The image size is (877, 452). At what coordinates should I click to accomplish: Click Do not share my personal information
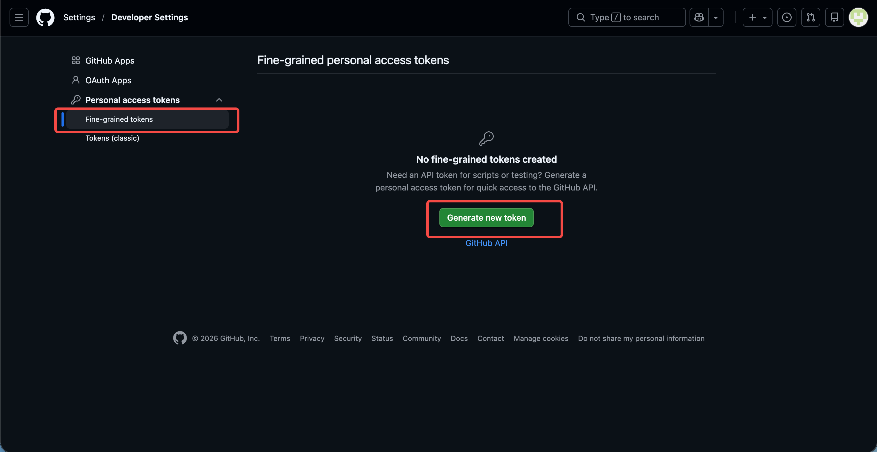coord(641,338)
